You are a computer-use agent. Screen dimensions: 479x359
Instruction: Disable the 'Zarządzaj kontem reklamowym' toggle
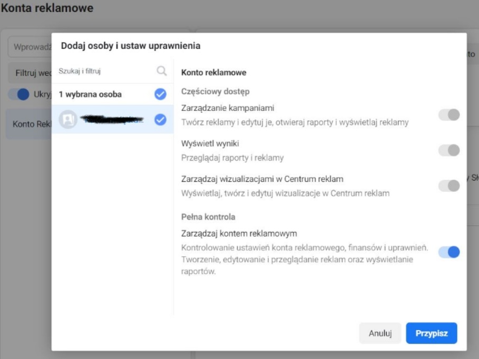pyautogui.click(x=449, y=252)
